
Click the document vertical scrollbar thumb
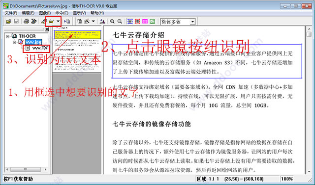[309, 34]
